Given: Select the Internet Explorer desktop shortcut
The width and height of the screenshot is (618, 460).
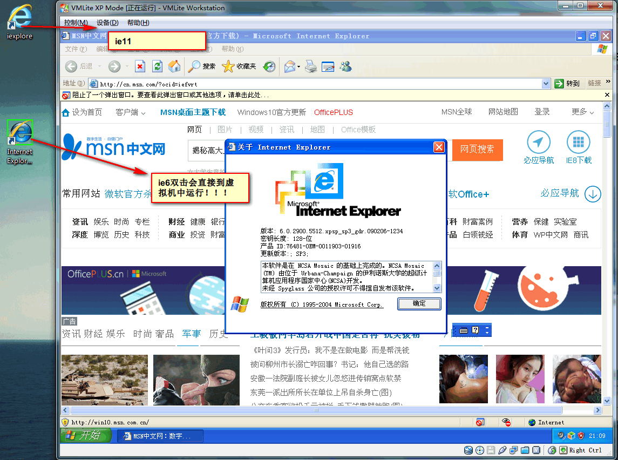Looking at the screenshot, I should click(x=20, y=143).
